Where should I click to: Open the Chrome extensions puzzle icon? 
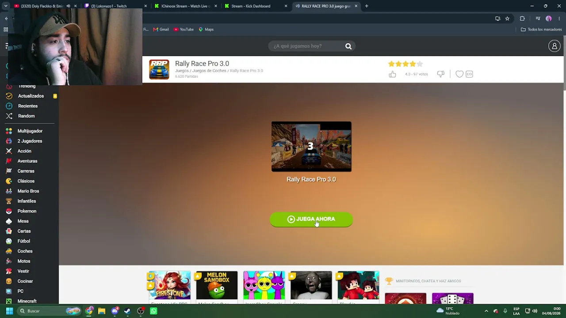pos(522,19)
